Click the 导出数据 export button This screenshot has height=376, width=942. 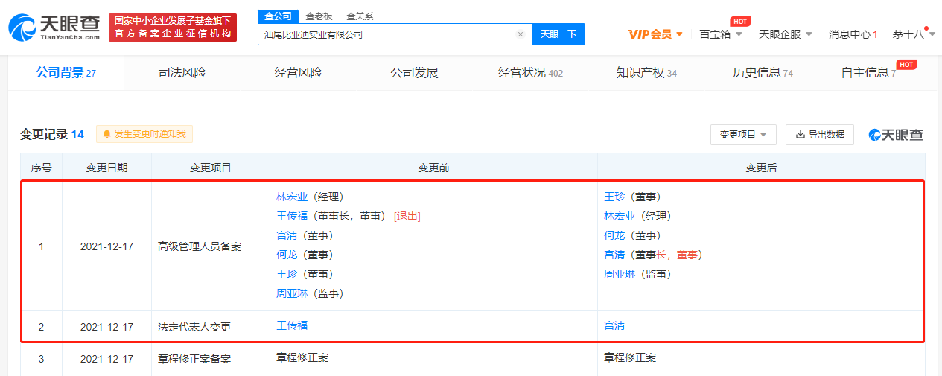point(819,135)
